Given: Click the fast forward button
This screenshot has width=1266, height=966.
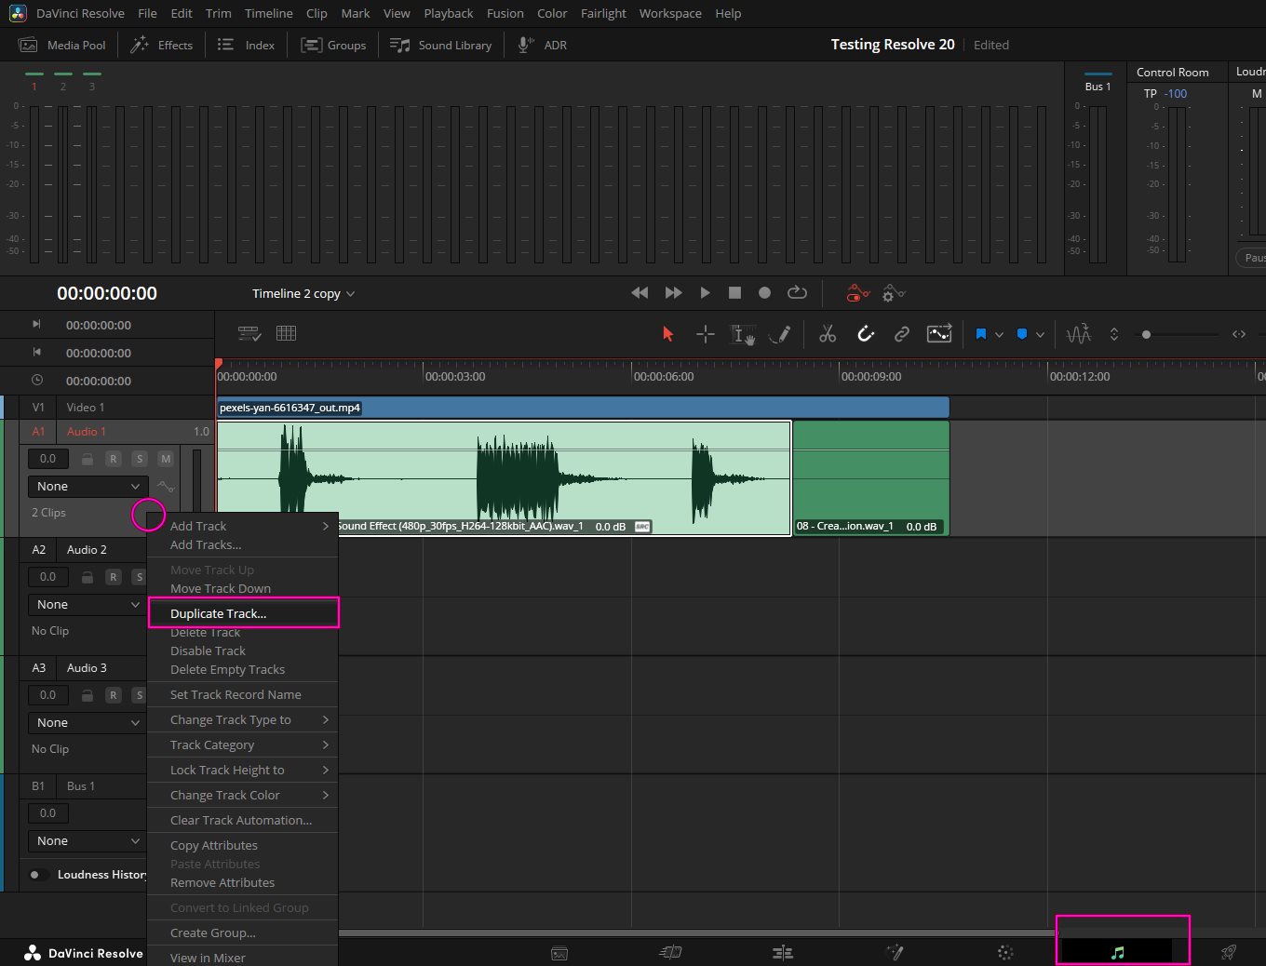Looking at the screenshot, I should click(x=673, y=292).
